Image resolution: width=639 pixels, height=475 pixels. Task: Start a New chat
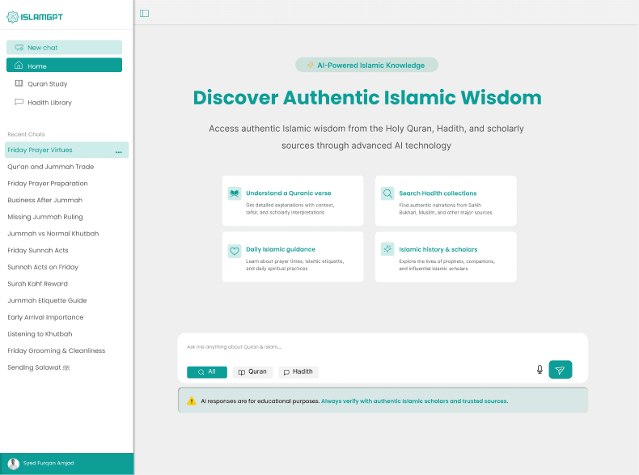pyautogui.click(x=64, y=47)
